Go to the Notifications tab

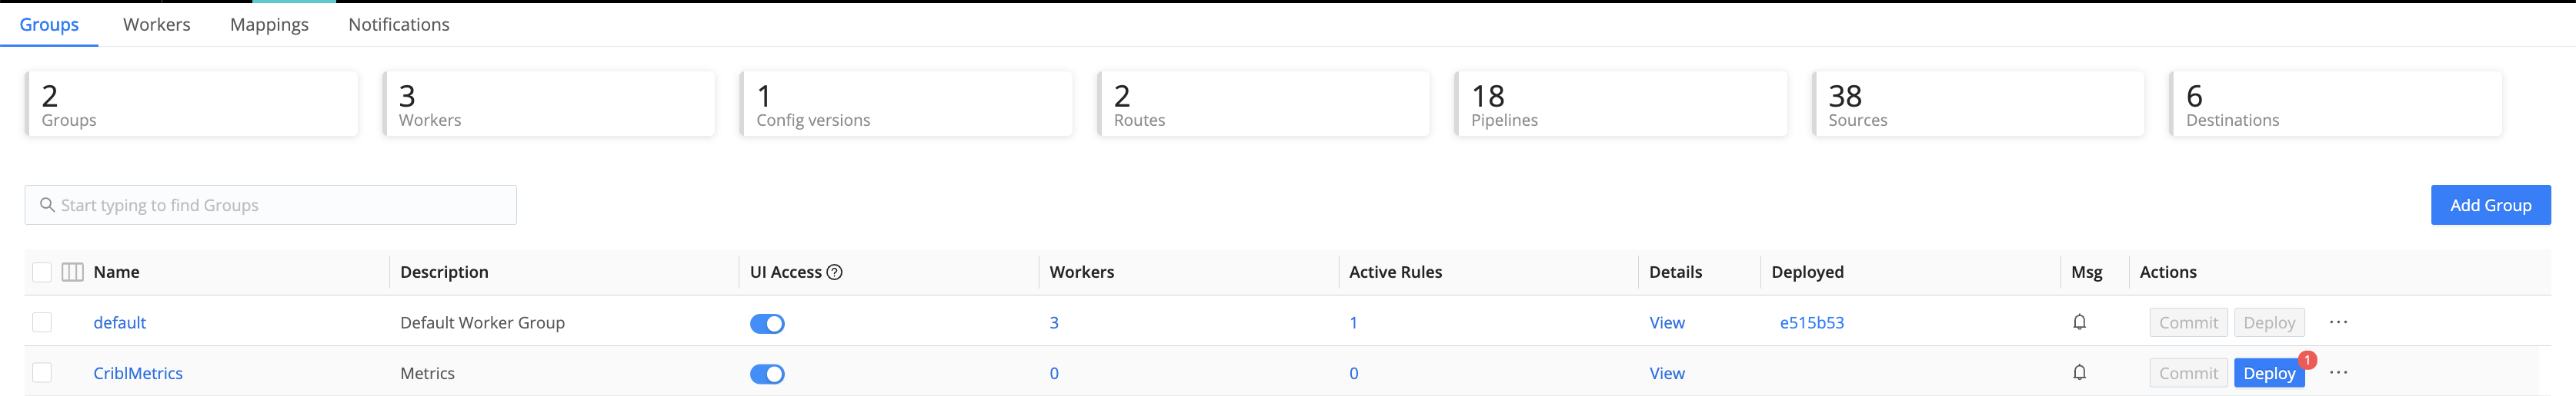click(398, 25)
